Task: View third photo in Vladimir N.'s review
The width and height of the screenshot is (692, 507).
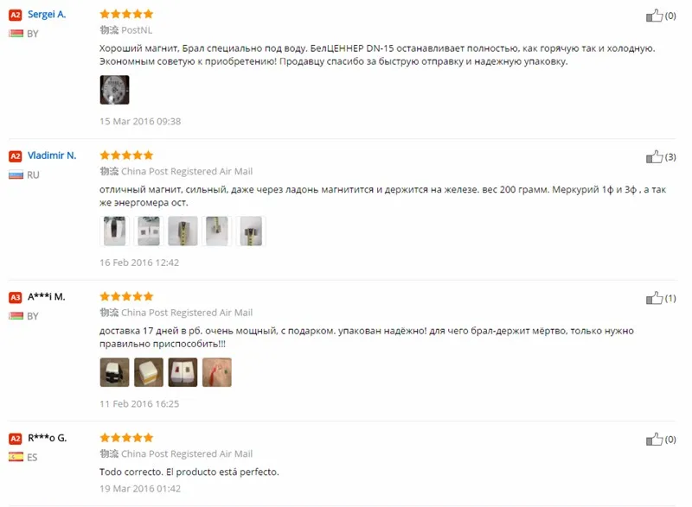Action: click(183, 231)
